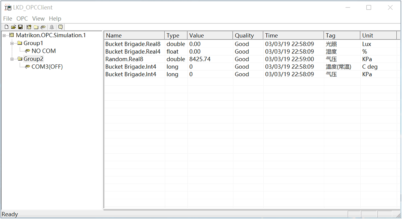Collapse the Matrikon.OPC.Simulation.1 tree node
The image size is (402, 219).
tap(4, 35)
